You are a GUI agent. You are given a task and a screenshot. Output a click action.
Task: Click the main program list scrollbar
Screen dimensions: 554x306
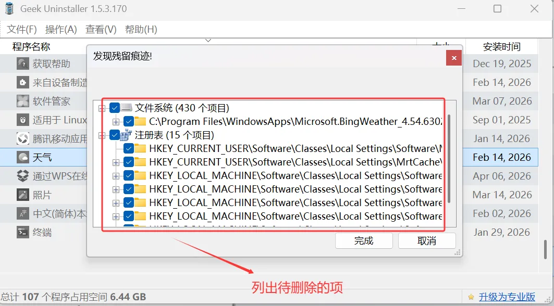pos(546,249)
